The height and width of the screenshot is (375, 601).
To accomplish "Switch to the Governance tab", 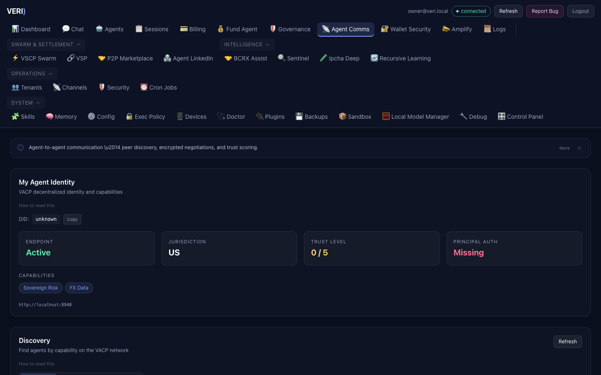I will pos(290,29).
